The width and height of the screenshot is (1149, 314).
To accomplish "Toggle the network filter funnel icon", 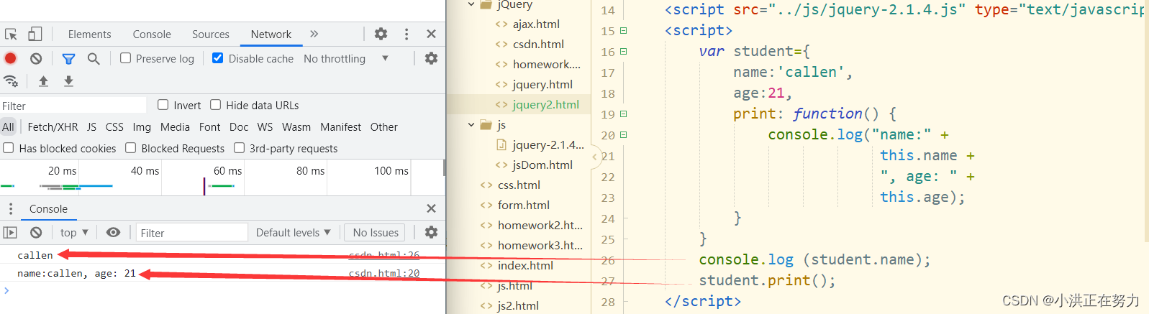I will [68, 58].
